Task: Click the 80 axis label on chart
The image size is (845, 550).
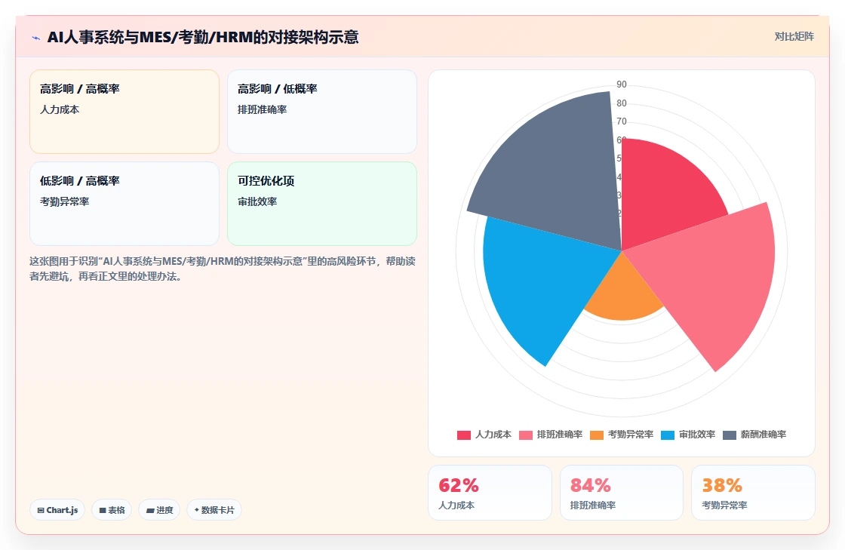Action: (x=622, y=103)
